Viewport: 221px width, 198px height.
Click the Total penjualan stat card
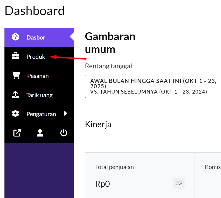(x=140, y=175)
